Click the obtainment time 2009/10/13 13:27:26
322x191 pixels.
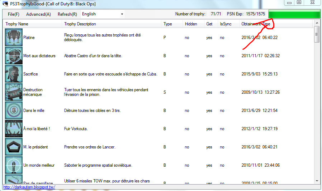click(261, 92)
